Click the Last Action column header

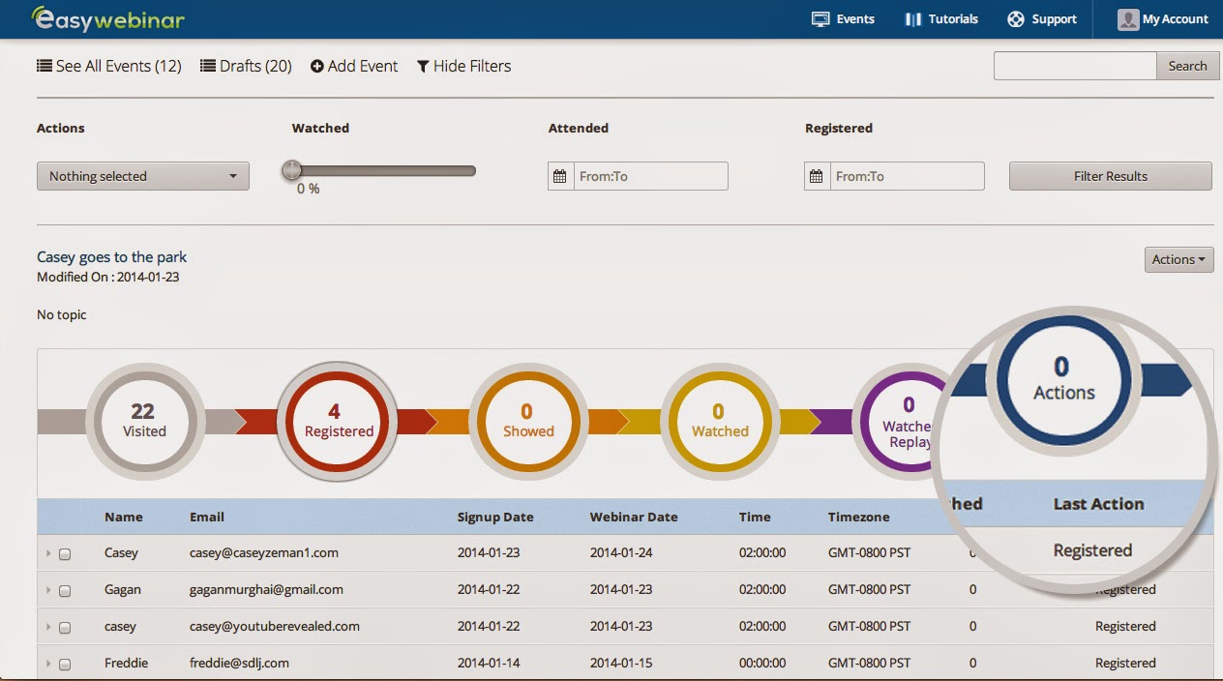[x=1098, y=504]
